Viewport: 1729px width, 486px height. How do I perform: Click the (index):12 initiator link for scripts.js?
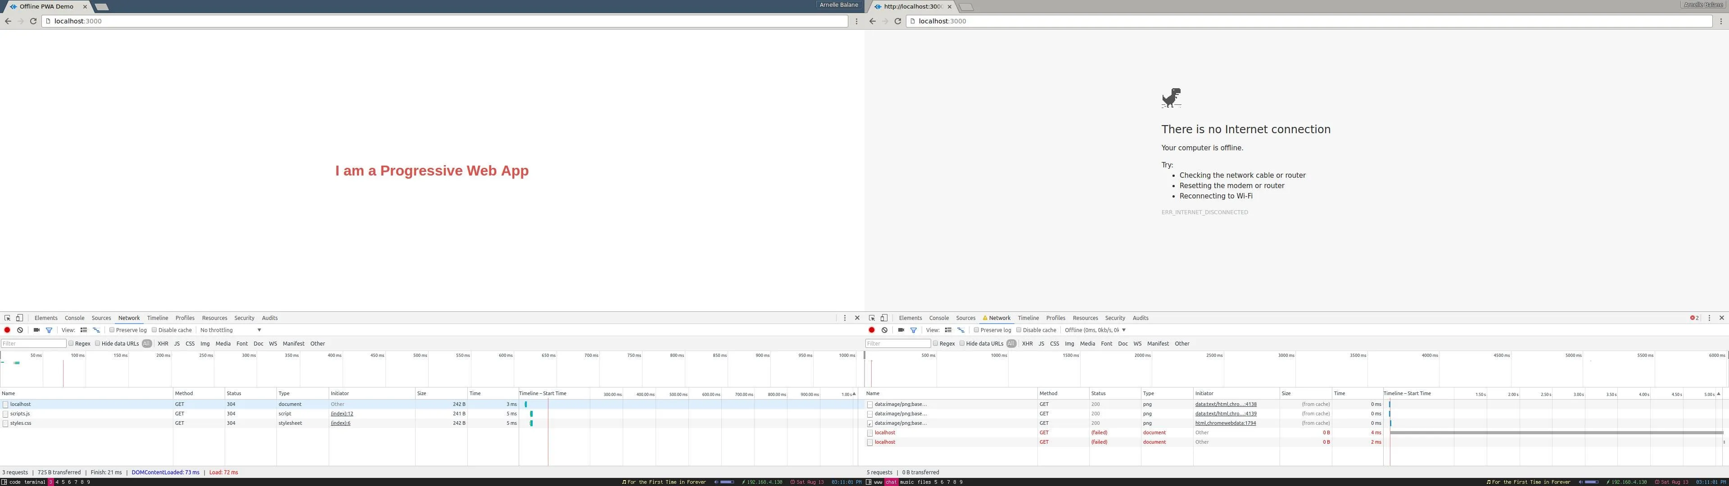coord(342,414)
